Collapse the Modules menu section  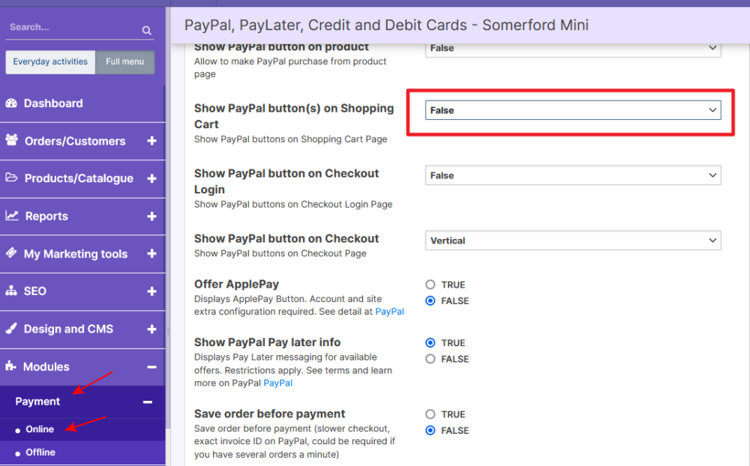(151, 367)
